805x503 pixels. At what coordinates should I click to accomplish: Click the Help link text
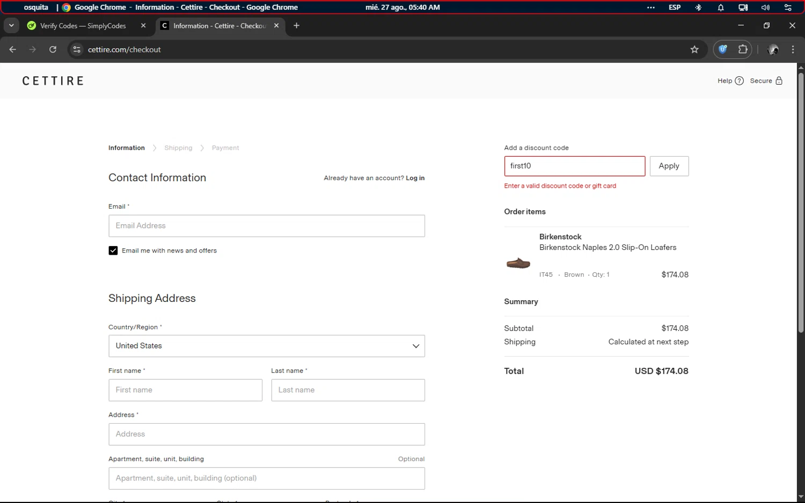[724, 81]
